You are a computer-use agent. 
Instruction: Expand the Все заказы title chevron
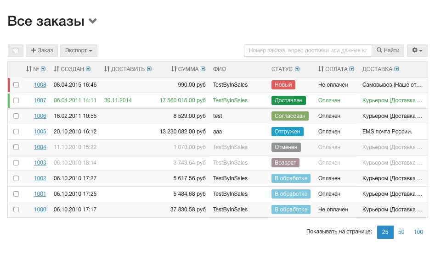point(93,21)
